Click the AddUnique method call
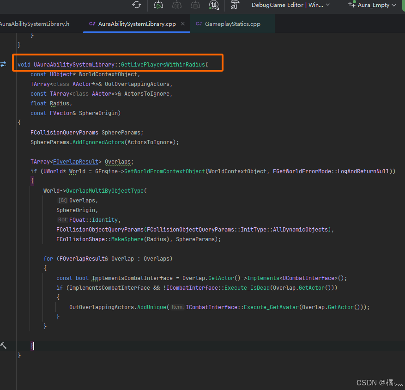Screen dimensions: 405x390 point(151,307)
